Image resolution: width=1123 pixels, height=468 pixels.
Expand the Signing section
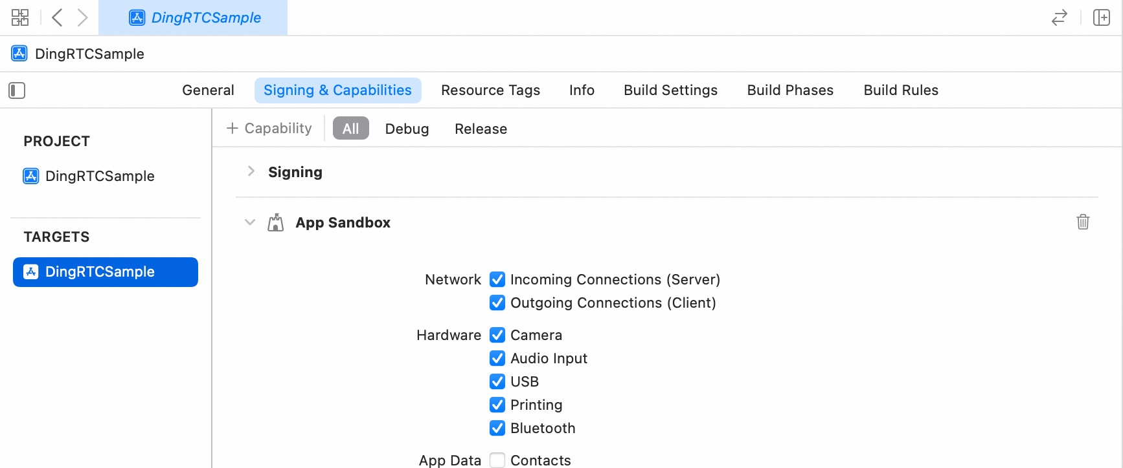[x=251, y=171]
